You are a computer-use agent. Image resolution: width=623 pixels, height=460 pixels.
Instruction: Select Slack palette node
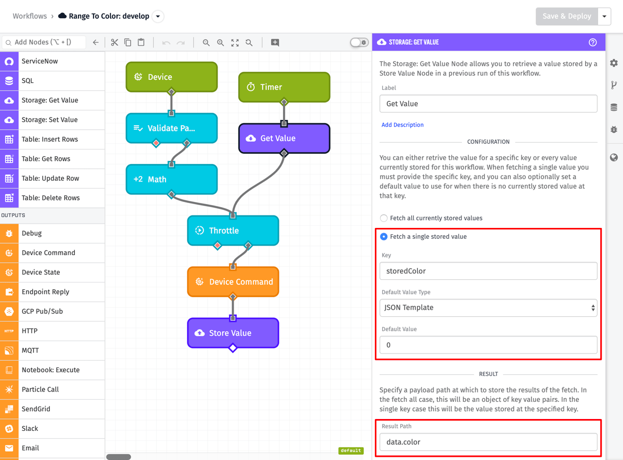pyautogui.click(x=52, y=428)
